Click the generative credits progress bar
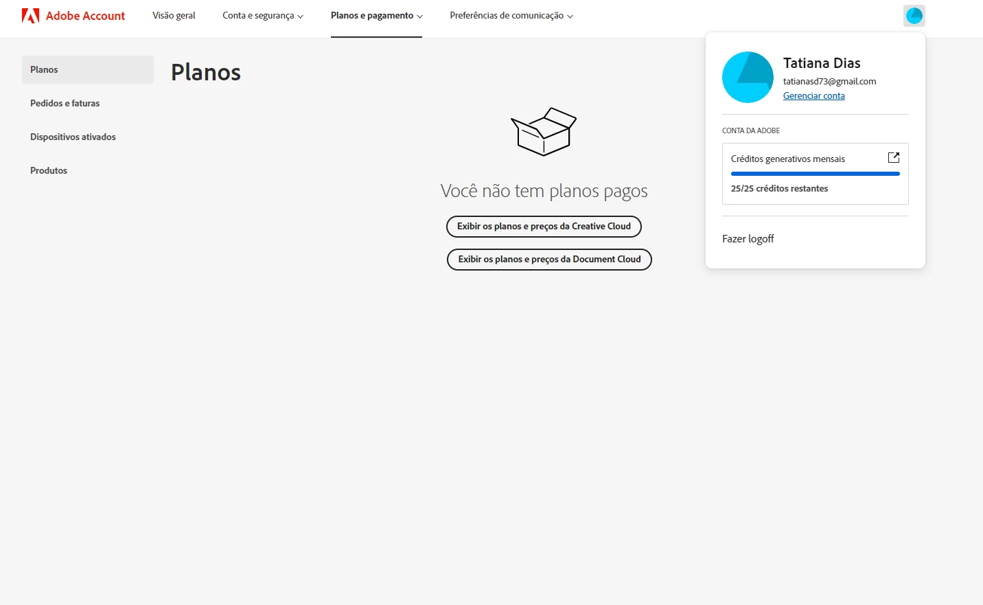Viewport: 983px width, 605px height. pos(816,174)
